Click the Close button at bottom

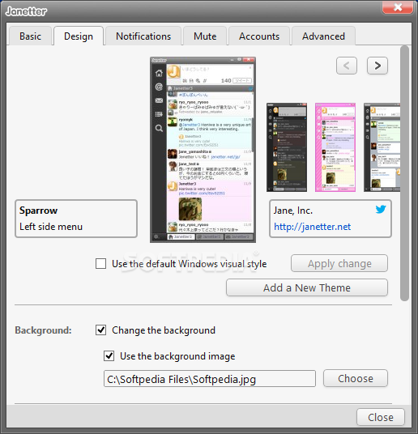[x=380, y=417]
